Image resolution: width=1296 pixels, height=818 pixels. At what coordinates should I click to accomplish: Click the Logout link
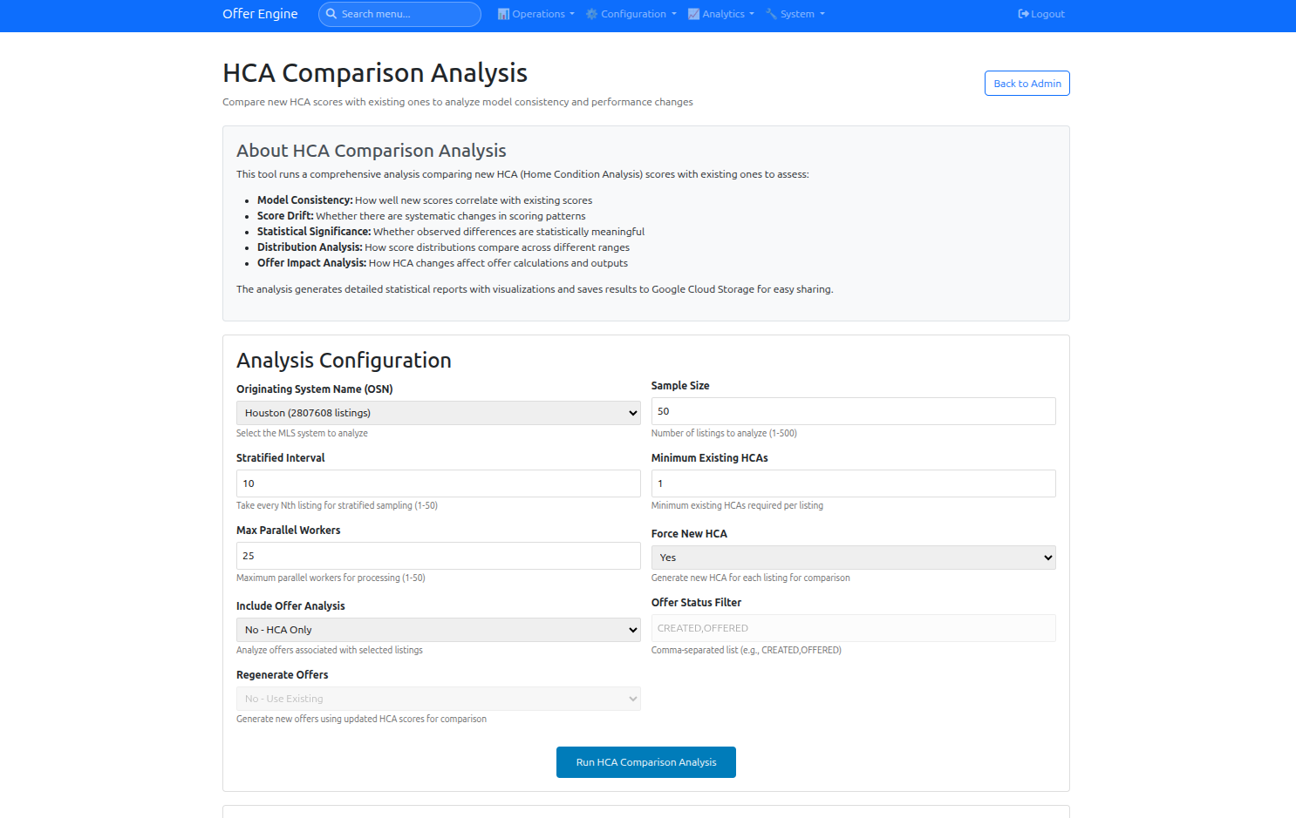pyautogui.click(x=1040, y=13)
